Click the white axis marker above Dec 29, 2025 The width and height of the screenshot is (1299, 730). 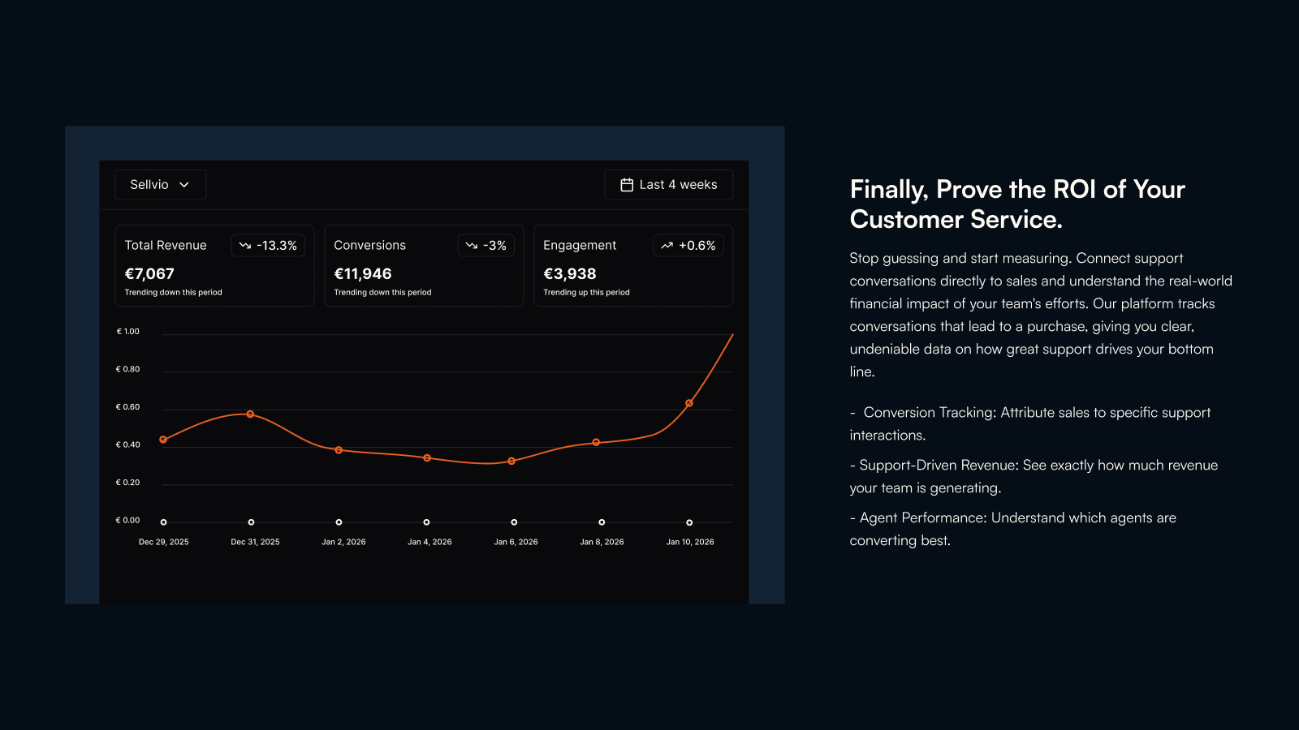coord(164,522)
